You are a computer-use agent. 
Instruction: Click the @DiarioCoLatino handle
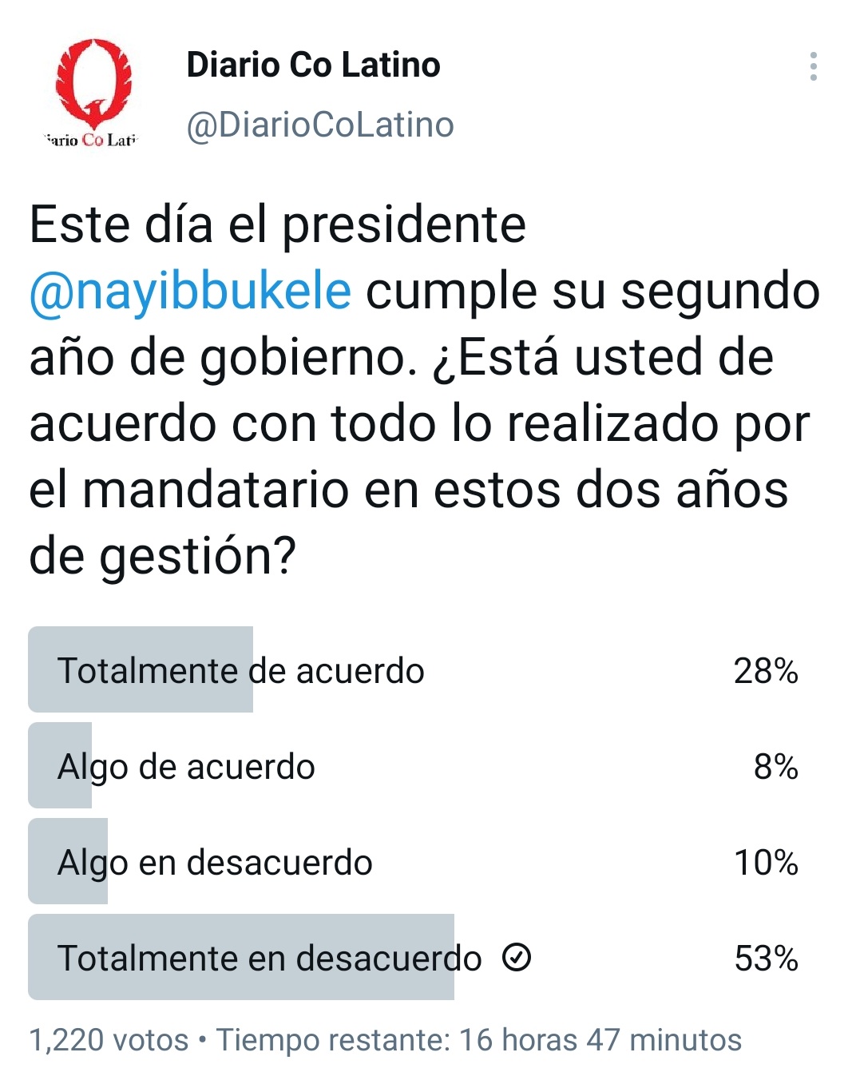320,125
